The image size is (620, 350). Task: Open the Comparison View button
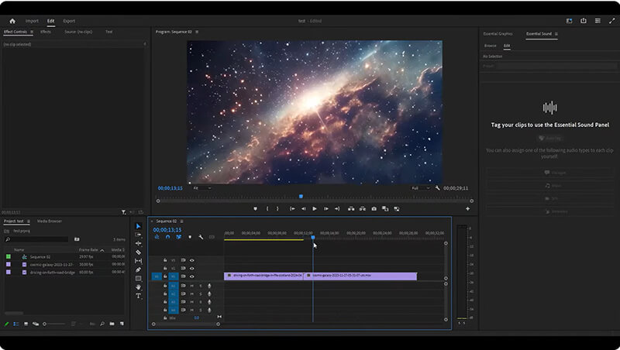click(x=385, y=208)
